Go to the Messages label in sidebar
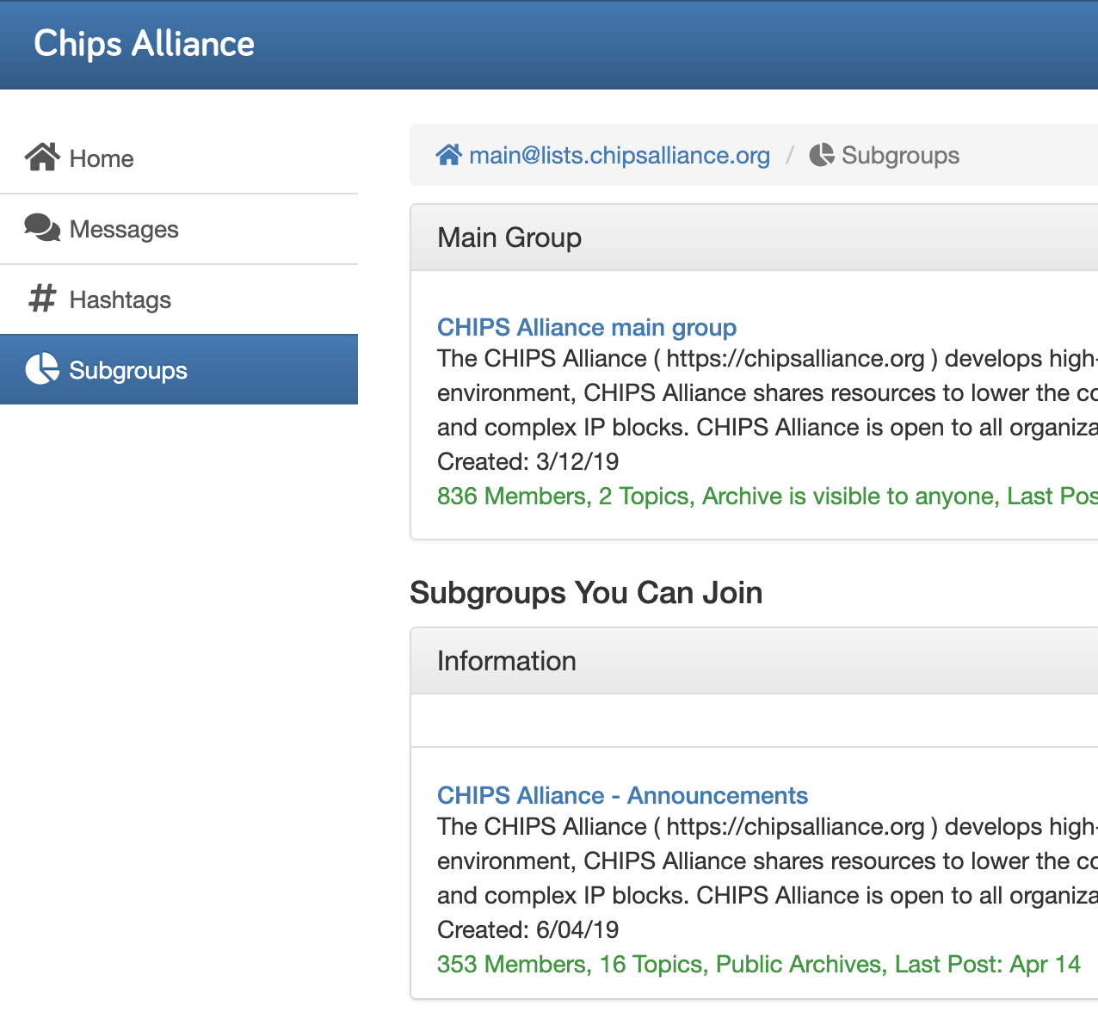This screenshot has height=1012, width=1098. [124, 229]
